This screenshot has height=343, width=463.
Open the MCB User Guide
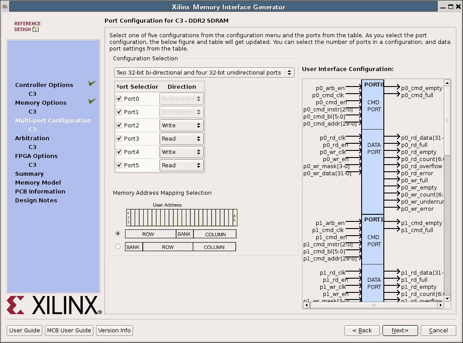click(x=69, y=331)
